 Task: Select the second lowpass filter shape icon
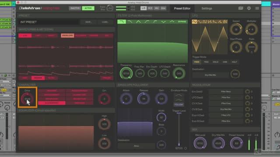point(130,22)
